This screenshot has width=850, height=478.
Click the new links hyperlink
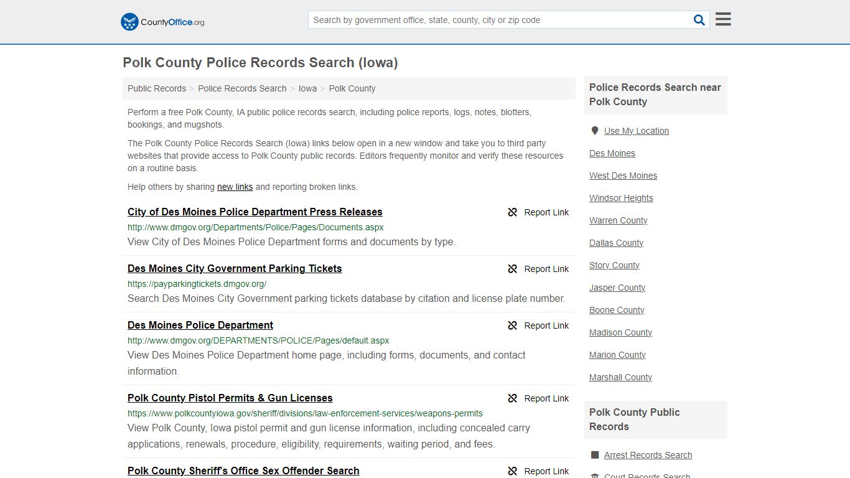tap(235, 187)
